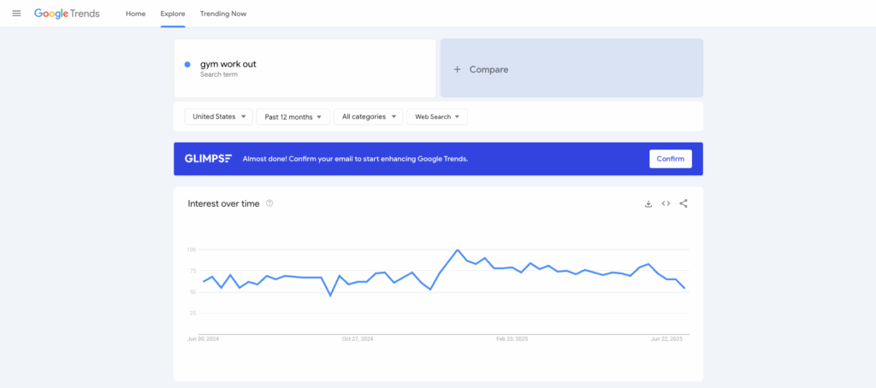Expand the All categories dropdown
Viewport: 876px width, 388px height.
coord(368,116)
